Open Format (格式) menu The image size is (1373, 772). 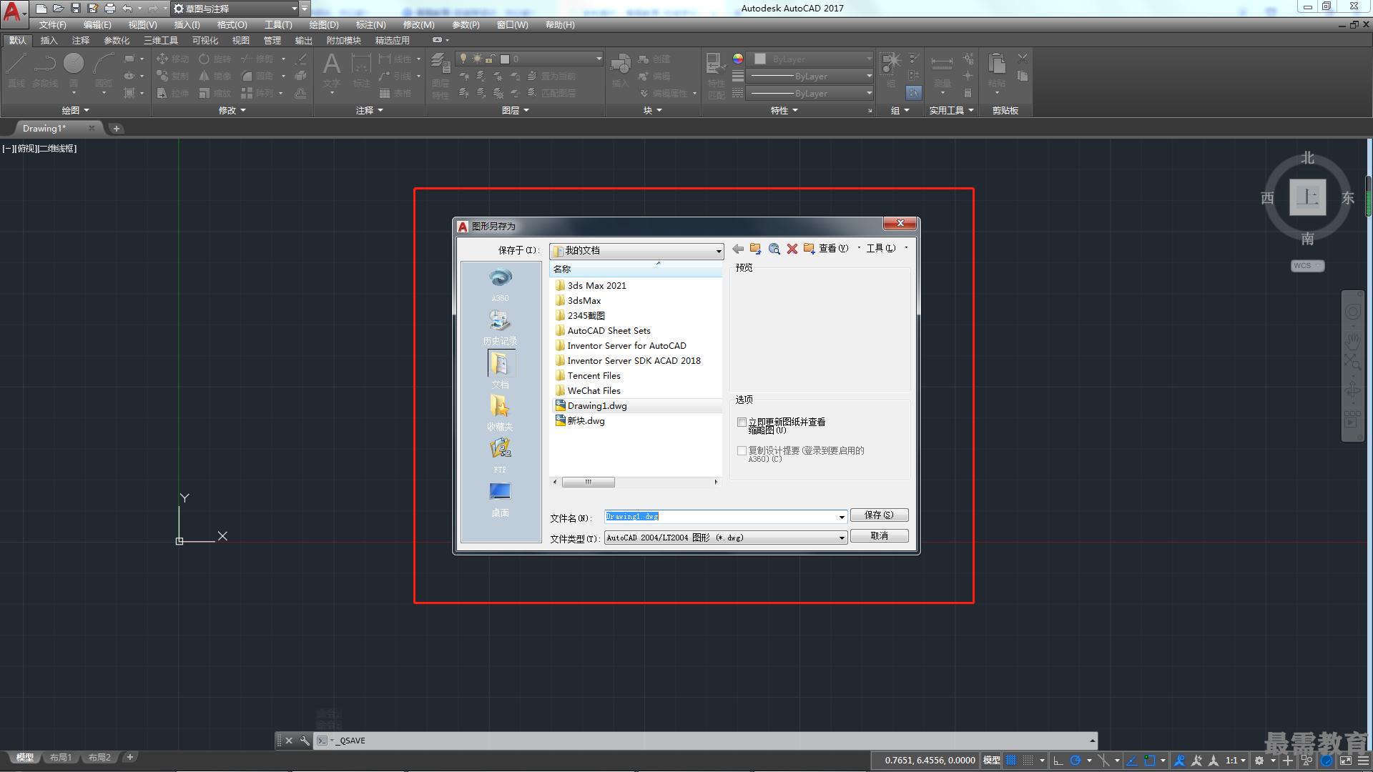point(232,25)
